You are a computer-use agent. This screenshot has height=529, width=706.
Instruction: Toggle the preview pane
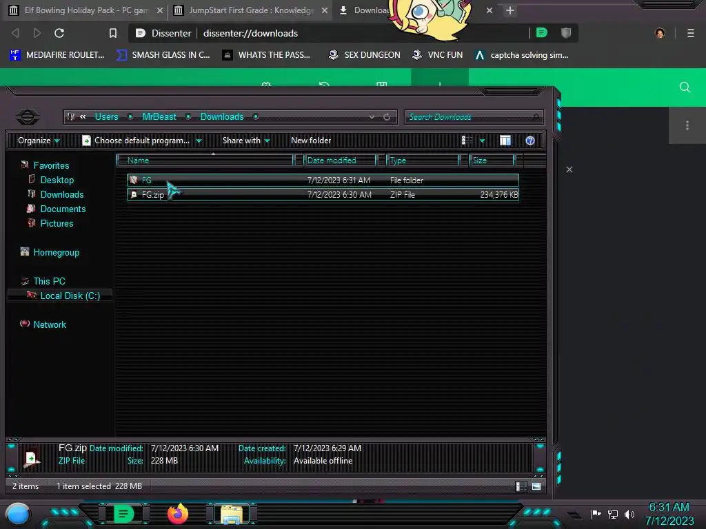point(505,141)
